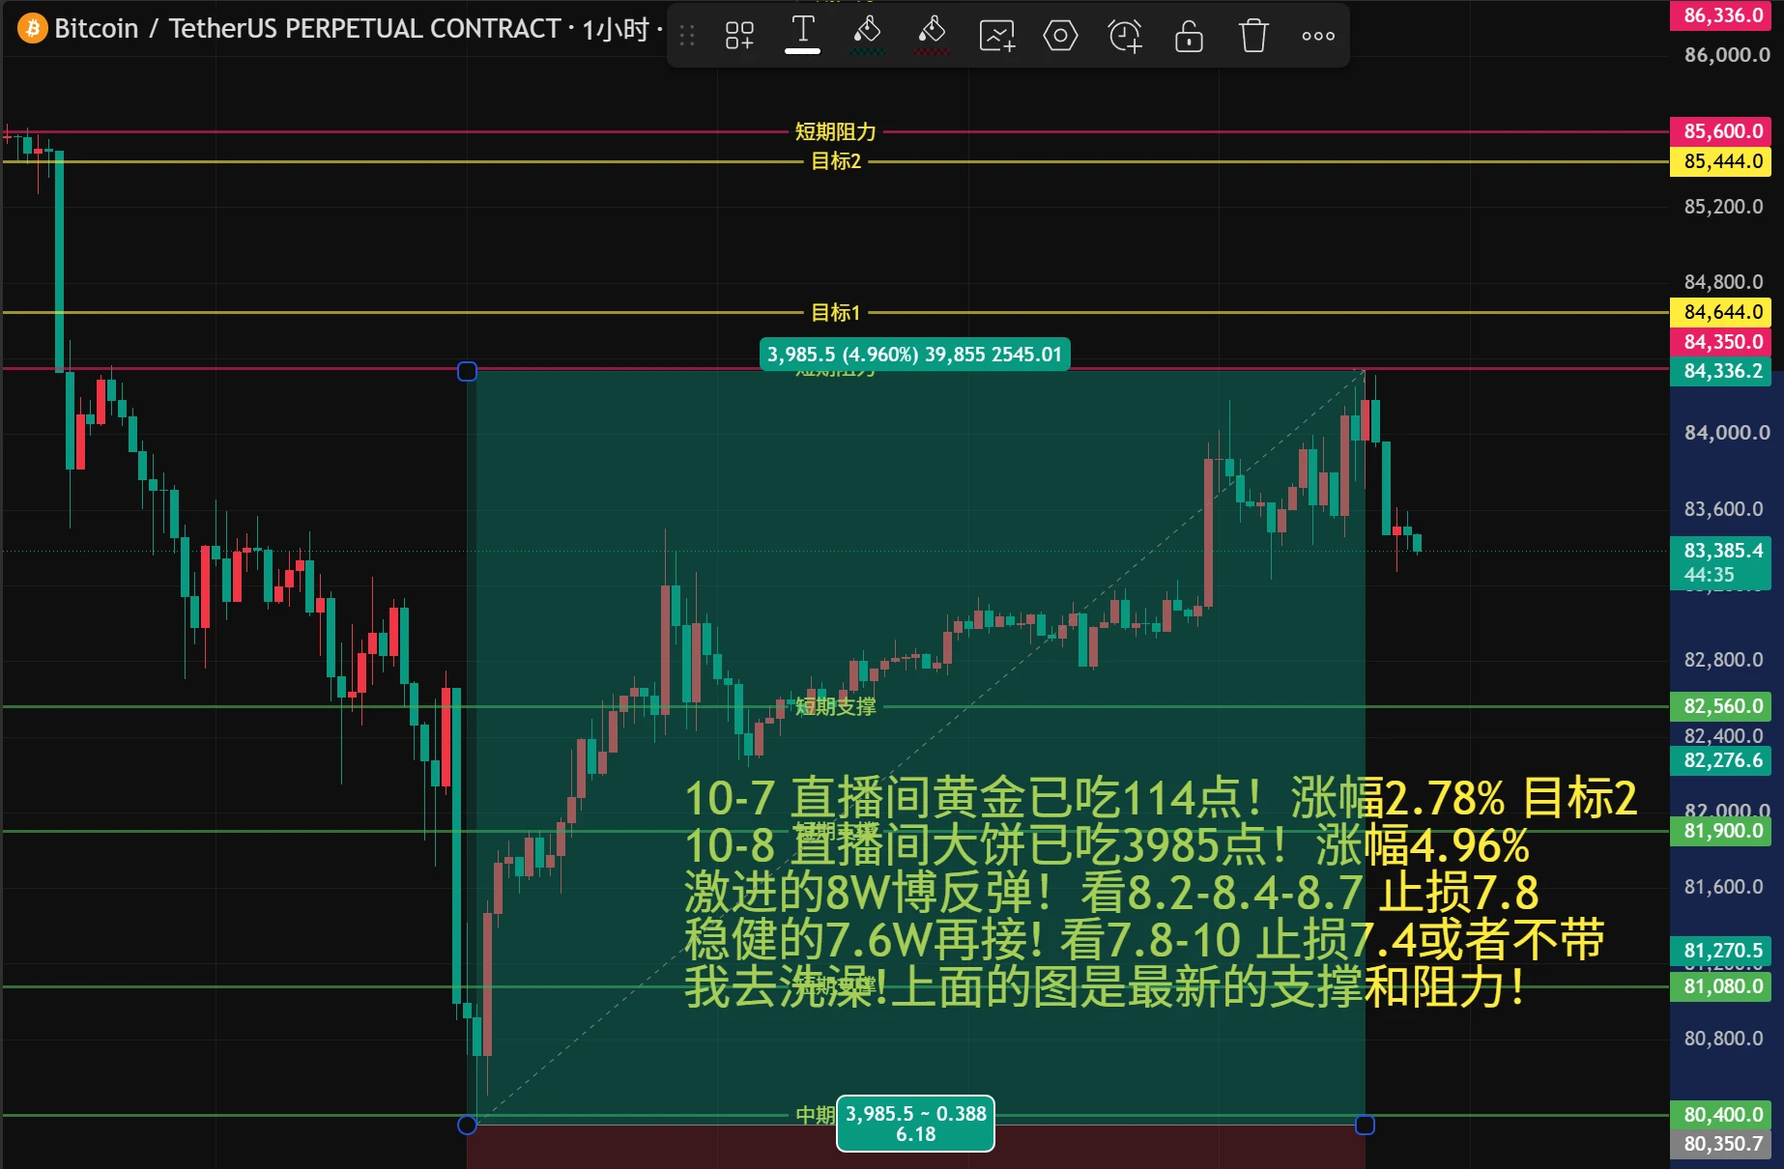Select the 短期支撑 line label
This screenshot has width=1784, height=1169.
pos(835,706)
